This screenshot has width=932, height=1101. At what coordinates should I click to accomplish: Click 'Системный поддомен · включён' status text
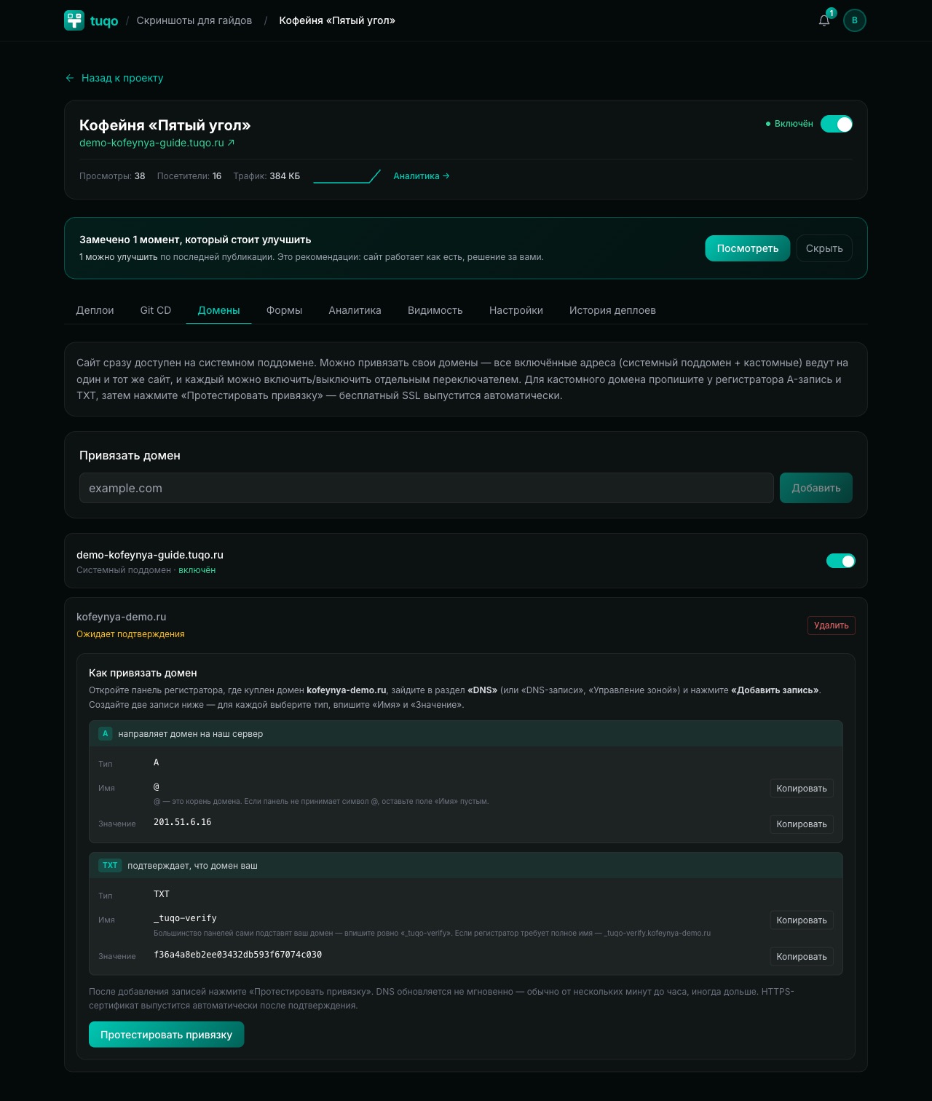click(146, 570)
